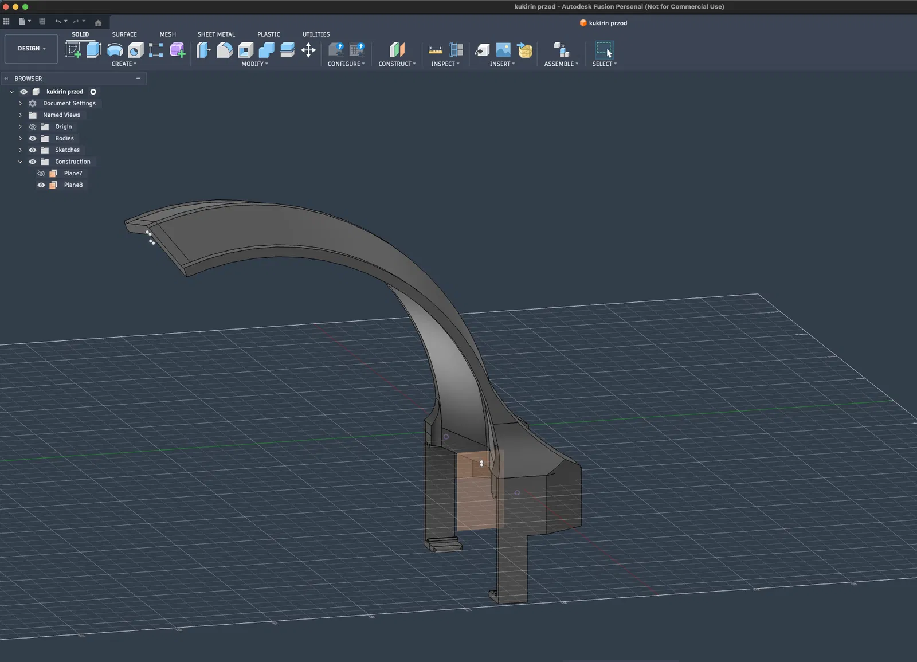Screen dimensions: 917x662
Task: Open the Measure tool in Inspect
Action: click(436, 50)
